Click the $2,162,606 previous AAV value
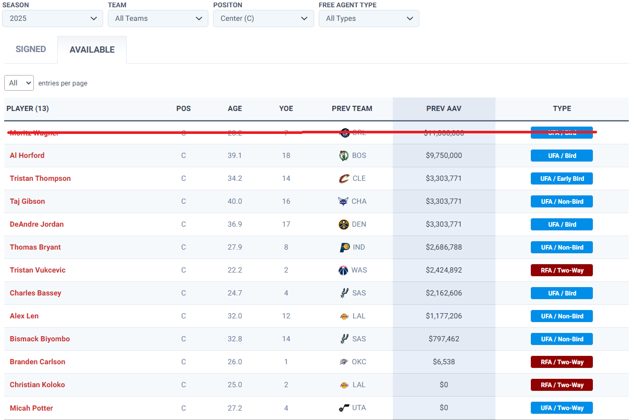This screenshot has height=420, width=634. [444, 293]
